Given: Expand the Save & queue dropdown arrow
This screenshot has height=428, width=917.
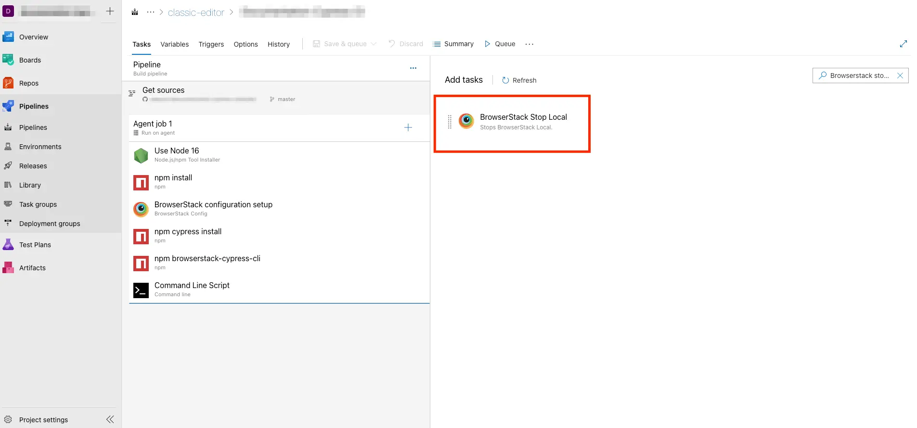Looking at the screenshot, I should pos(374,44).
